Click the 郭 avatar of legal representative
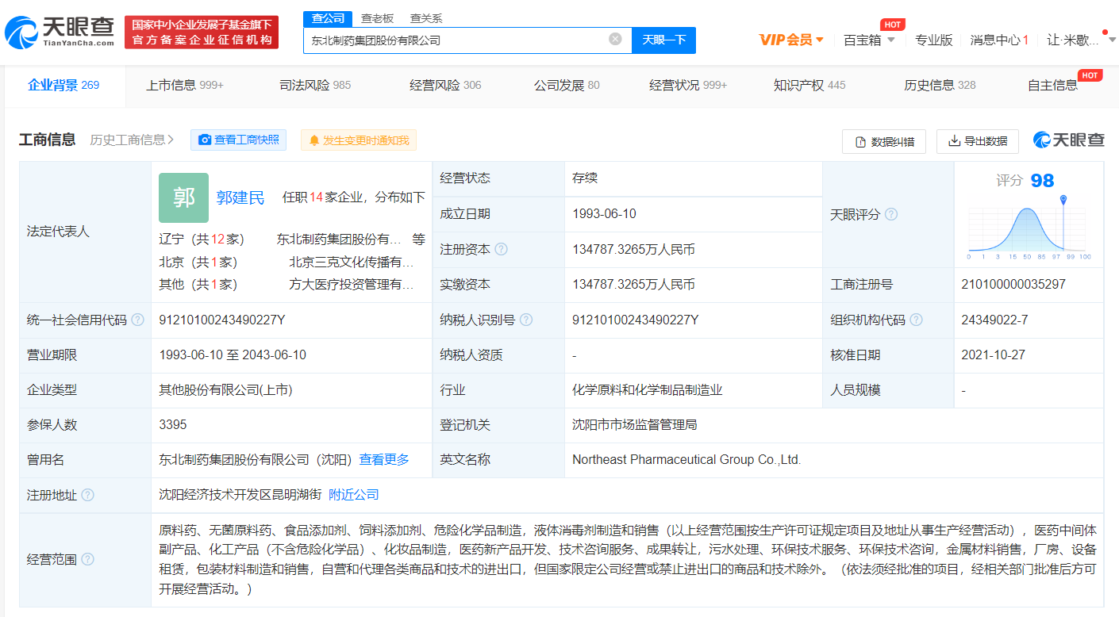1119x617 pixels. click(x=183, y=197)
